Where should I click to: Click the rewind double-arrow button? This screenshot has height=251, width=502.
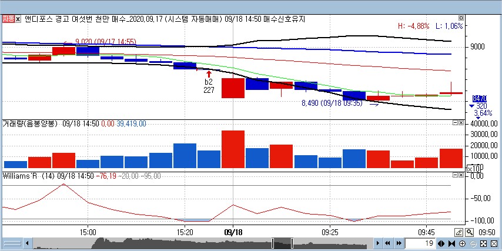tap(387, 243)
